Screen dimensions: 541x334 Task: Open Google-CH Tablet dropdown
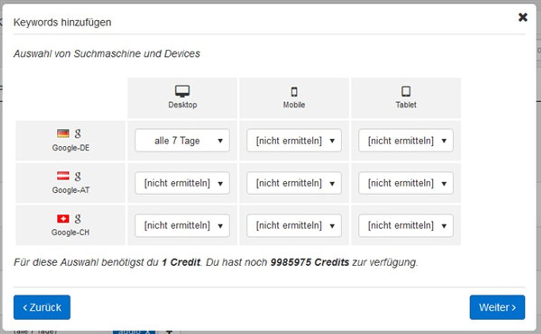pyautogui.click(x=406, y=226)
